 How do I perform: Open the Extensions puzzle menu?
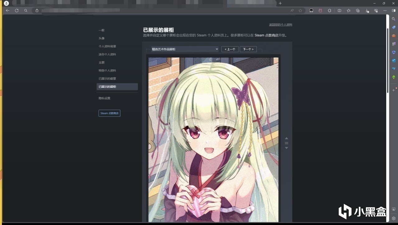tap(330, 11)
